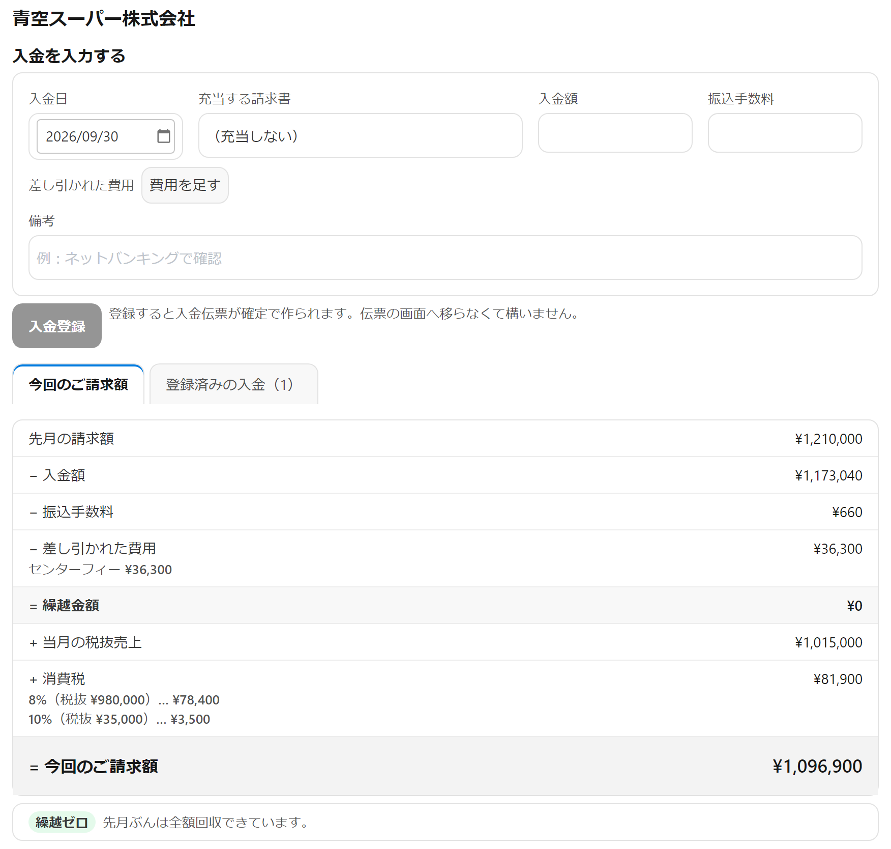Select the ¥81,900 tax amount
The height and width of the screenshot is (849, 891).
838,679
